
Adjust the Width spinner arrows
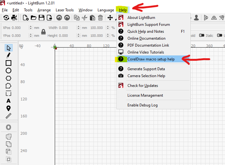(78, 27)
